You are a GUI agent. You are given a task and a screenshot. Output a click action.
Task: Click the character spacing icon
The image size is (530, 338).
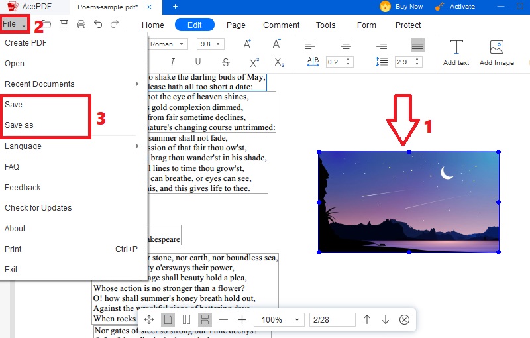click(313, 62)
